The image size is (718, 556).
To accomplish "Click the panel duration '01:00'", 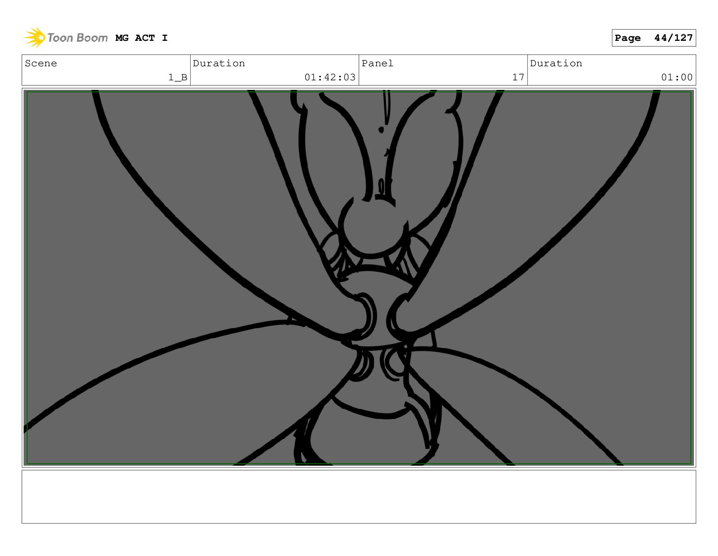I will pos(677,77).
